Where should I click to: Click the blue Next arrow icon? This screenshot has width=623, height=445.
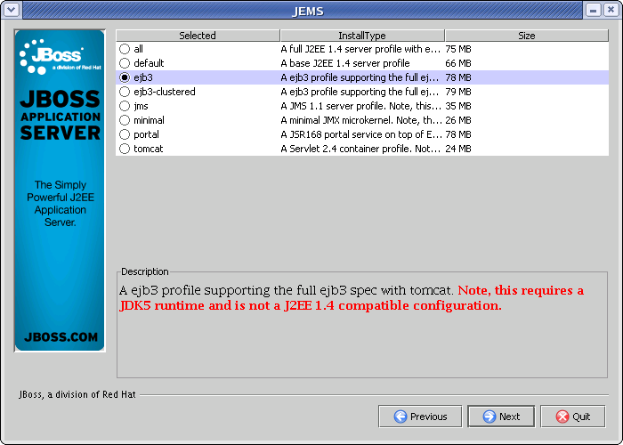(x=489, y=417)
